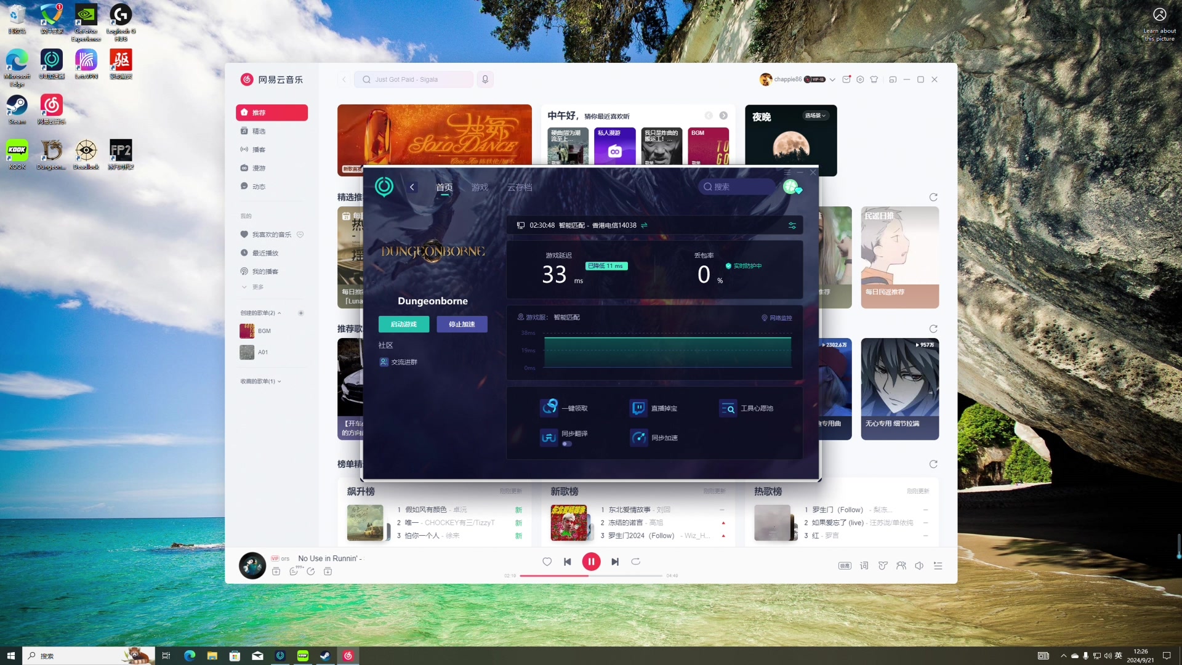
Task: Like the current song with heart icon
Action: (x=547, y=562)
